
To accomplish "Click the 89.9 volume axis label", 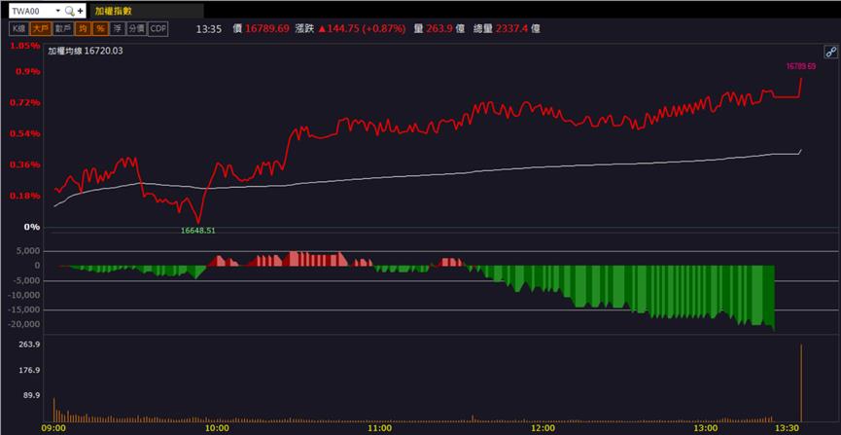I will (x=32, y=395).
